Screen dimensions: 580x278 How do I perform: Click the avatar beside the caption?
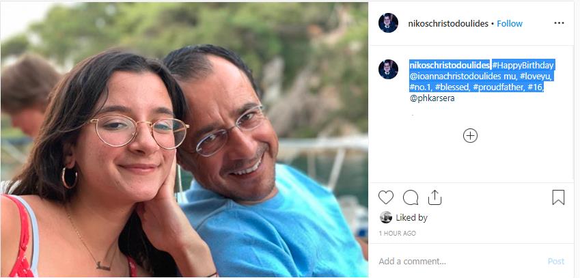389,69
